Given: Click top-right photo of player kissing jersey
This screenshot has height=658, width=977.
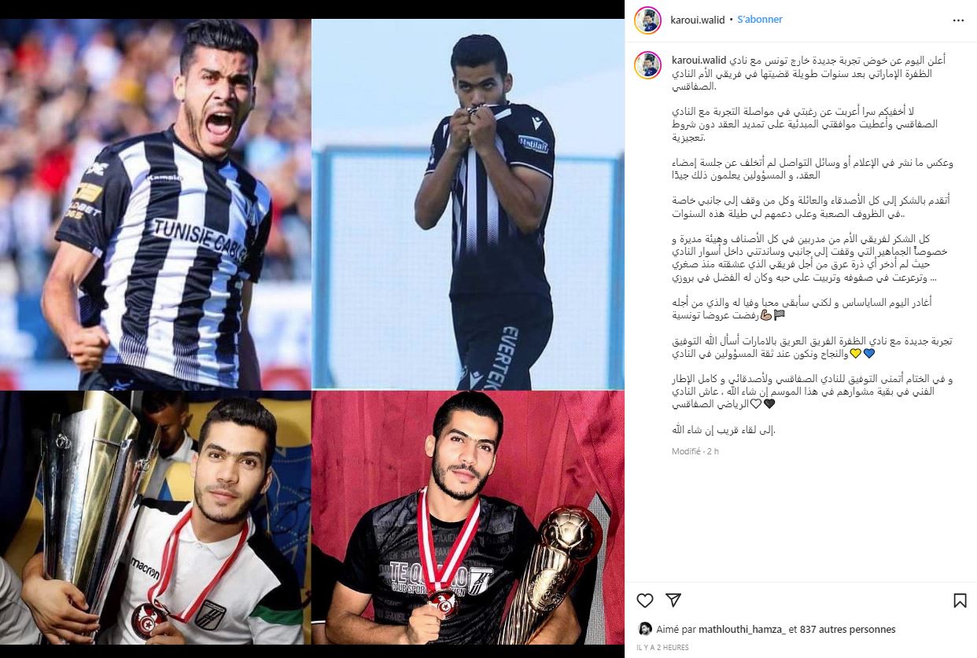Looking at the screenshot, I should [x=468, y=204].
